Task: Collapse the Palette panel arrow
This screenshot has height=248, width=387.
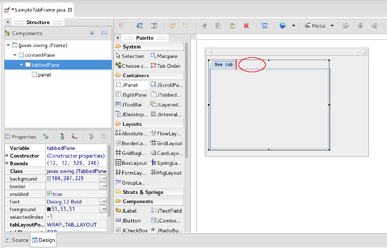Action: coord(118,38)
